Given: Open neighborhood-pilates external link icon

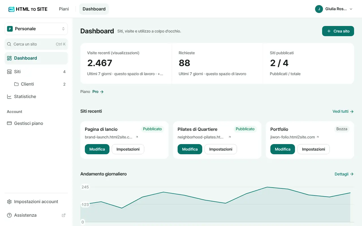Looking at the screenshot, I should [x=230, y=137].
